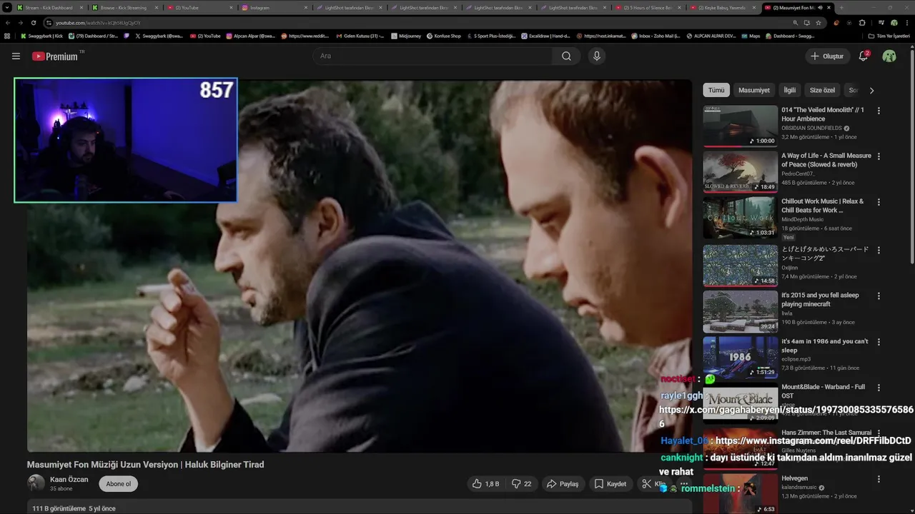Image resolution: width=915 pixels, height=514 pixels.
Task: Open the bookmarks bar apps grid
Action: coord(7,36)
